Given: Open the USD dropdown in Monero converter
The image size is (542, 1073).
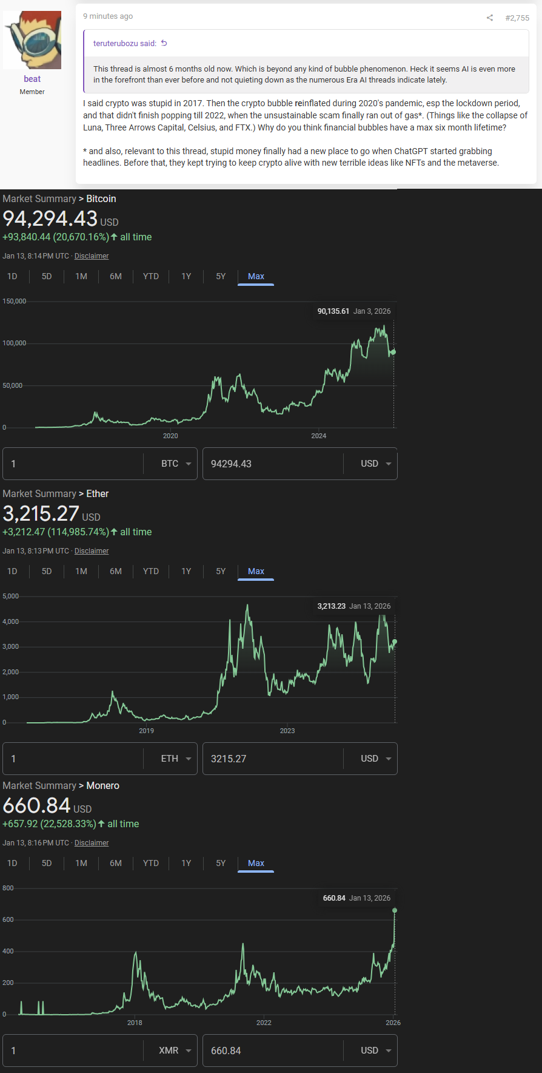Looking at the screenshot, I should pyautogui.click(x=376, y=1051).
